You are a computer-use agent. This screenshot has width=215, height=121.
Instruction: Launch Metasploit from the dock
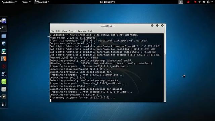coord(4,44)
